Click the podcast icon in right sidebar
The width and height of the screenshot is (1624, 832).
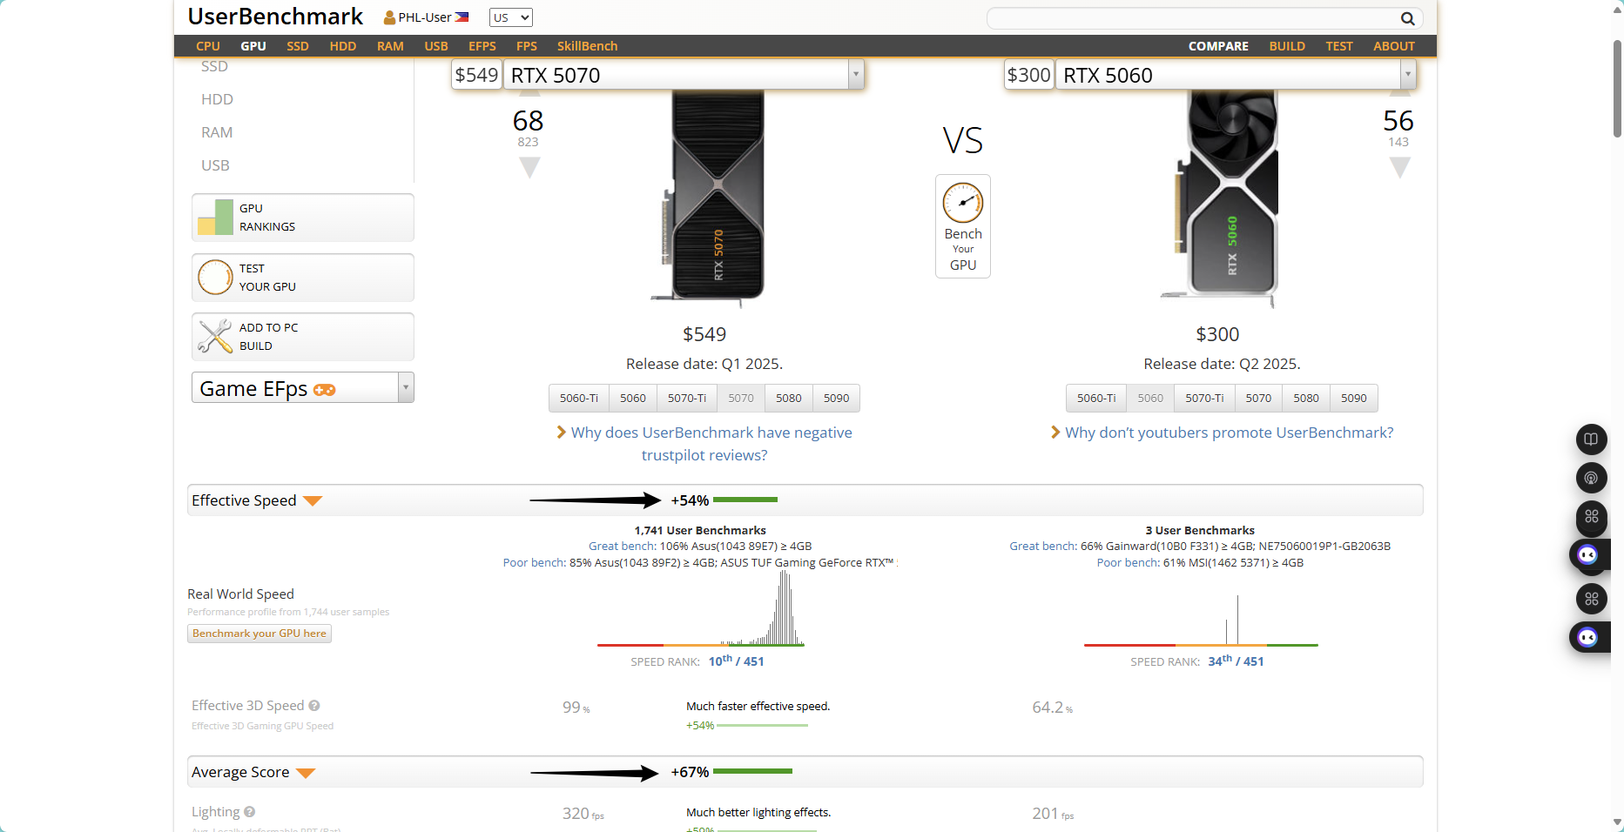[1591, 478]
